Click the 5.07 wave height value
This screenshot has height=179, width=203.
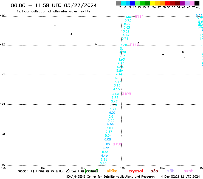pos(127,24)
